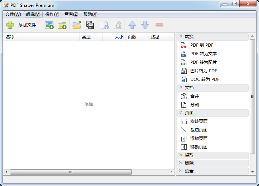Screen dimensions: 259x186
Task: Click the 旋转页面 rotate icon
Action: pyautogui.click(x=184, y=122)
